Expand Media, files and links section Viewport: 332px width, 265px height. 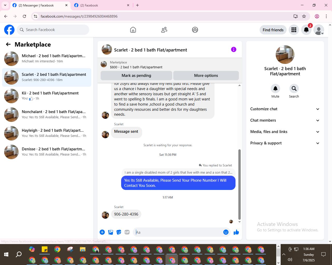tap(285, 132)
